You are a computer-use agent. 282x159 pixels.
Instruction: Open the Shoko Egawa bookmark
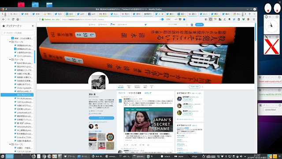[x=24, y=88]
